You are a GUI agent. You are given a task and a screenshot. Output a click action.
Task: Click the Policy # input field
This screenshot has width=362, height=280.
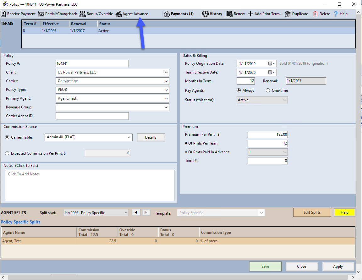(92, 64)
